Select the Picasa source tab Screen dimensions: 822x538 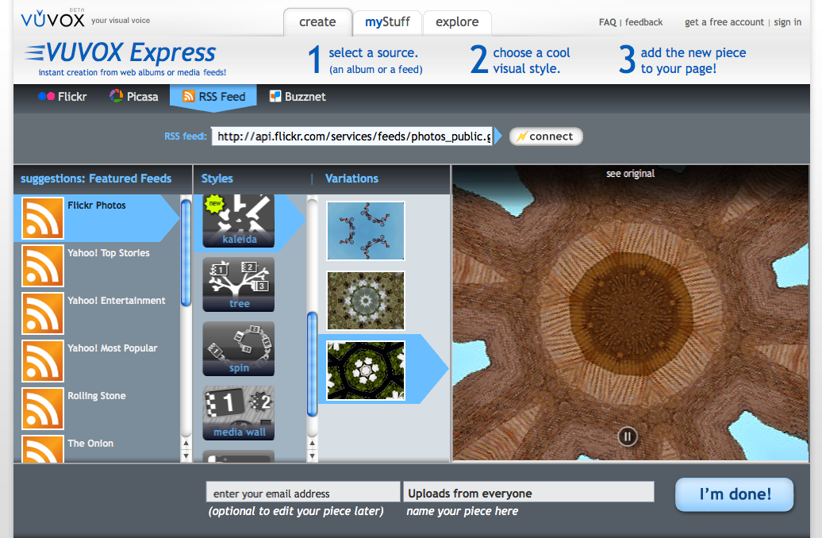[133, 97]
